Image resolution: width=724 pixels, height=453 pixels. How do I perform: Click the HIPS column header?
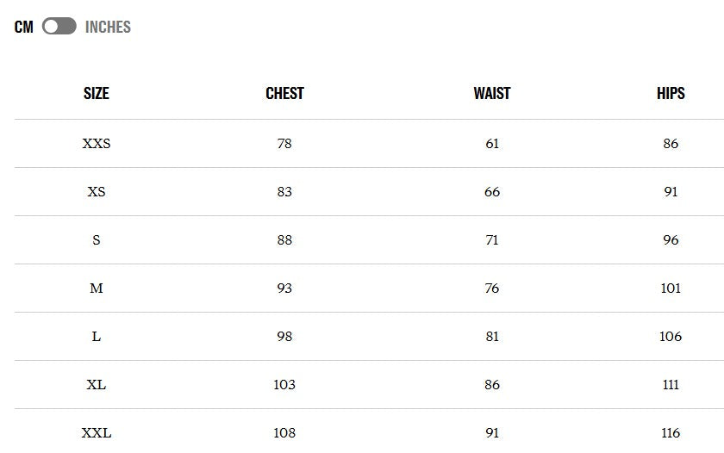[671, 93]
